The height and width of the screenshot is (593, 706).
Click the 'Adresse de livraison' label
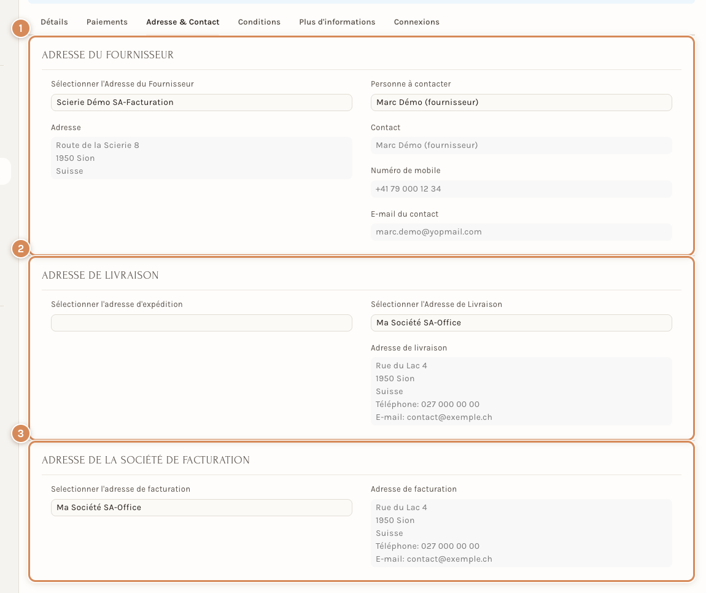(408, 347)
